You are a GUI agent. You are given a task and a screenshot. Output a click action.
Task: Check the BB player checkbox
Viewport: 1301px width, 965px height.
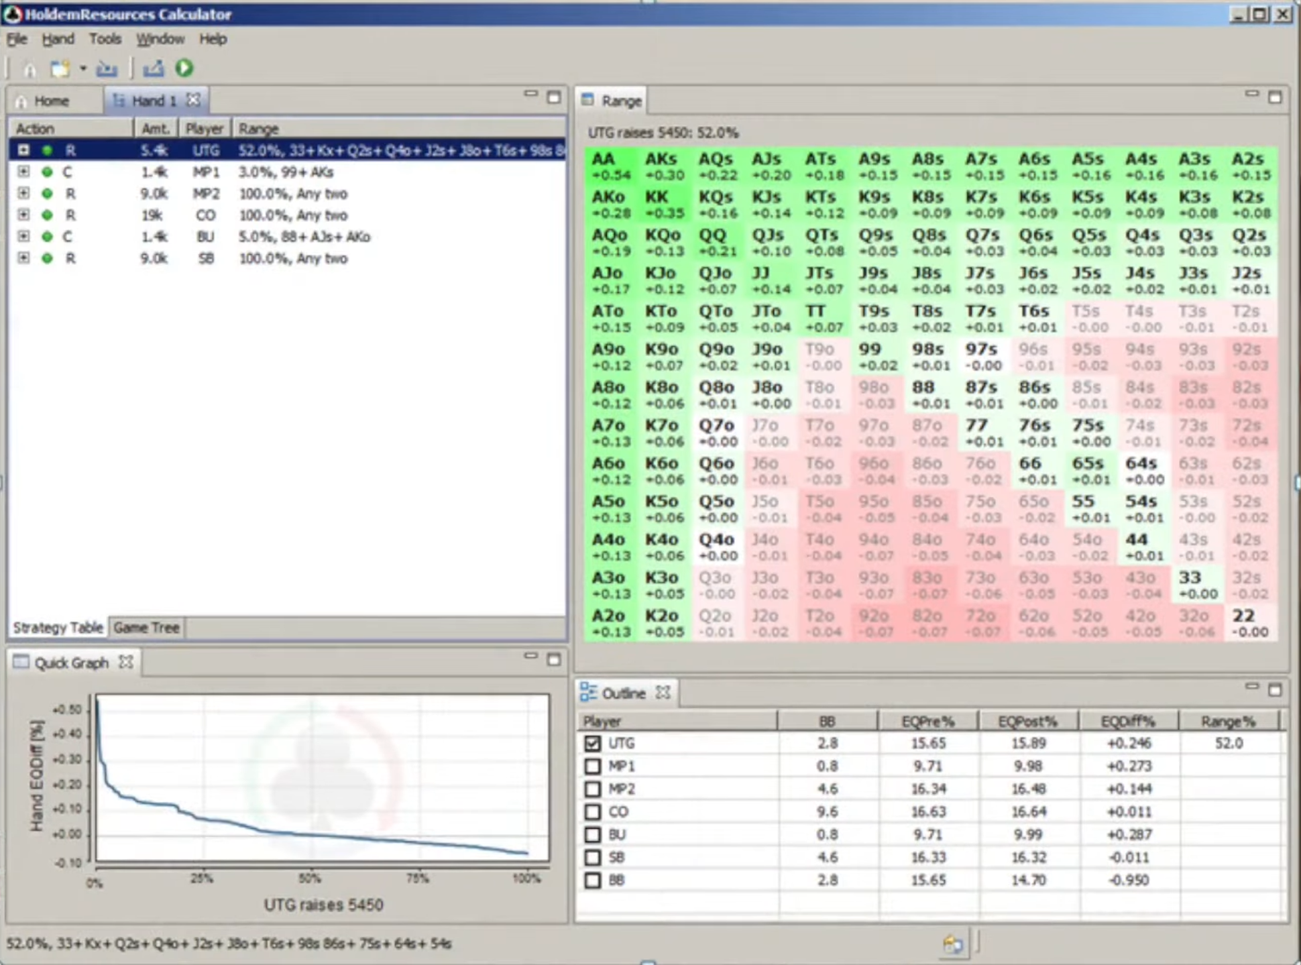592,880
